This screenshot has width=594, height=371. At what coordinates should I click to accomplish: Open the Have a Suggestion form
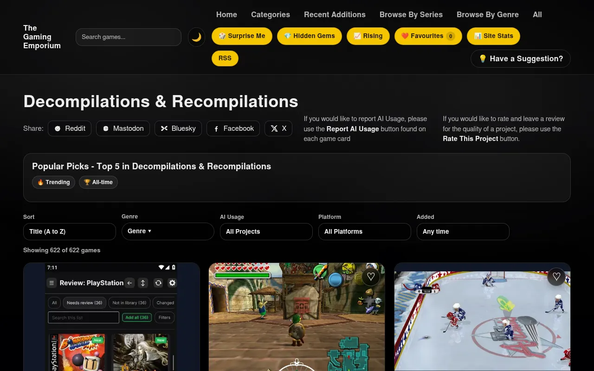520,59
